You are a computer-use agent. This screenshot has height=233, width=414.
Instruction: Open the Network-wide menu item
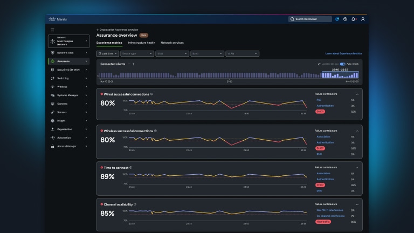tap(68, 53)
